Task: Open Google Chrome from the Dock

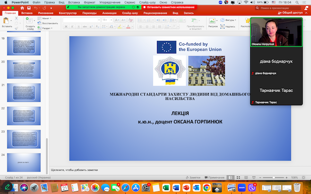Action: (x=207, y=188)
